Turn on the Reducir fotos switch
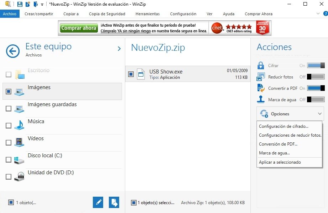 pyautogui.click(x=316, y=77)
